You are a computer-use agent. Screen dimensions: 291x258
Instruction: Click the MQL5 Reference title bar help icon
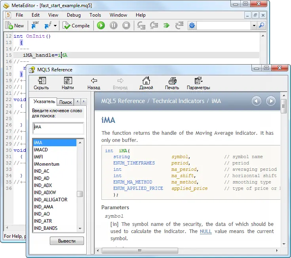pyautogui.click(x=32, y=70)
